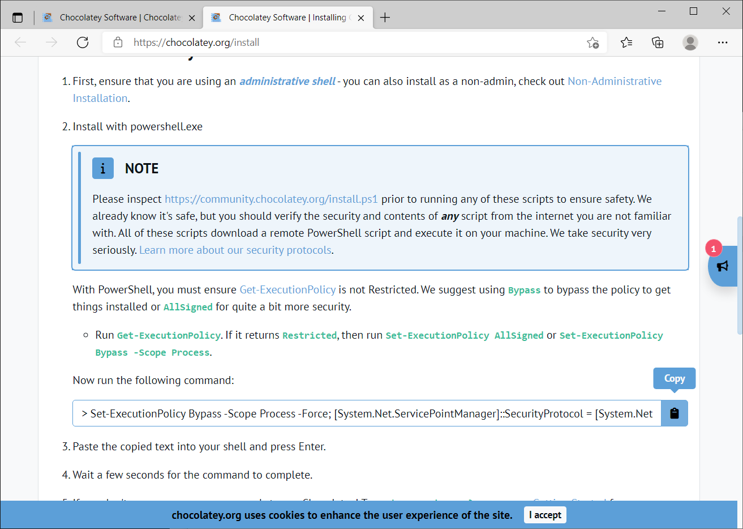Open the tab actions menu icon
743x529 pixels.
pyautogui.click(x=18, y=18)
